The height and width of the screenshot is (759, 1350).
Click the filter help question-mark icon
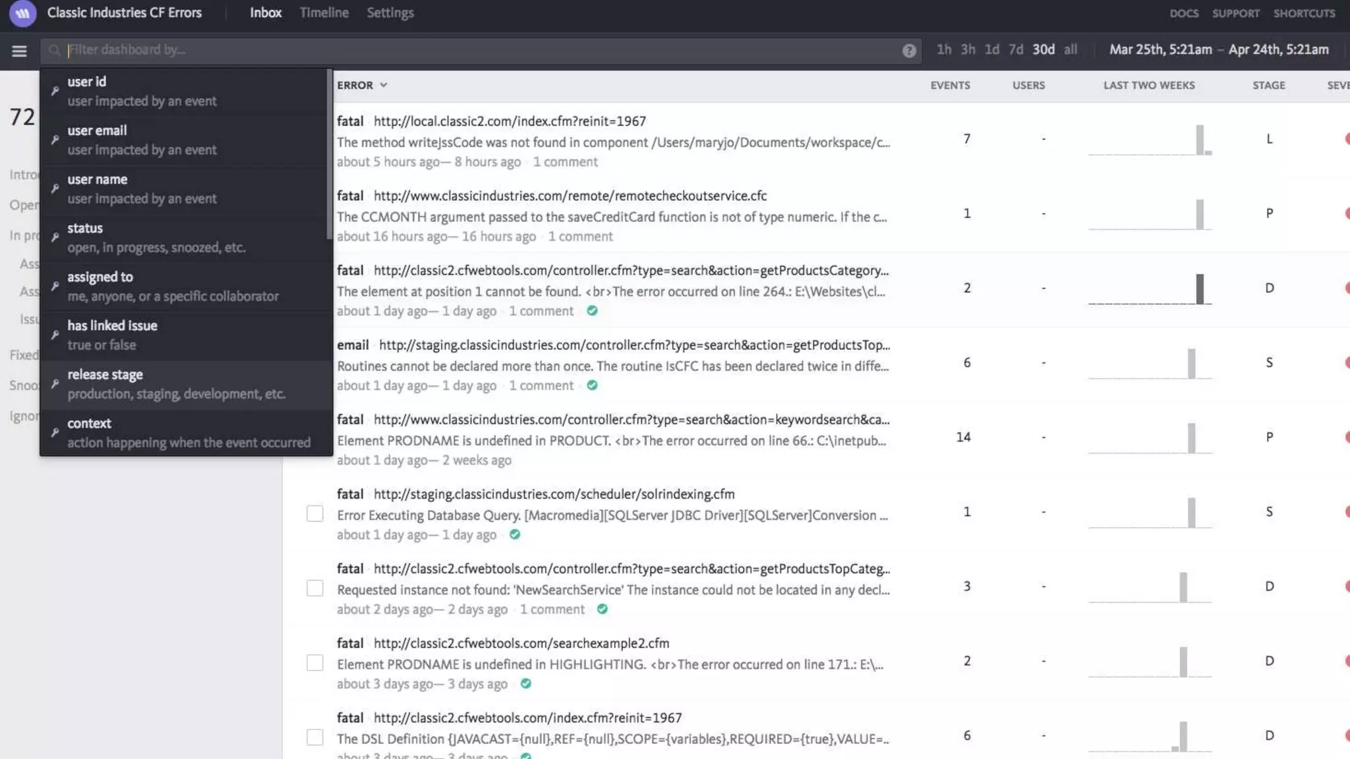click(x=909, y=51)
